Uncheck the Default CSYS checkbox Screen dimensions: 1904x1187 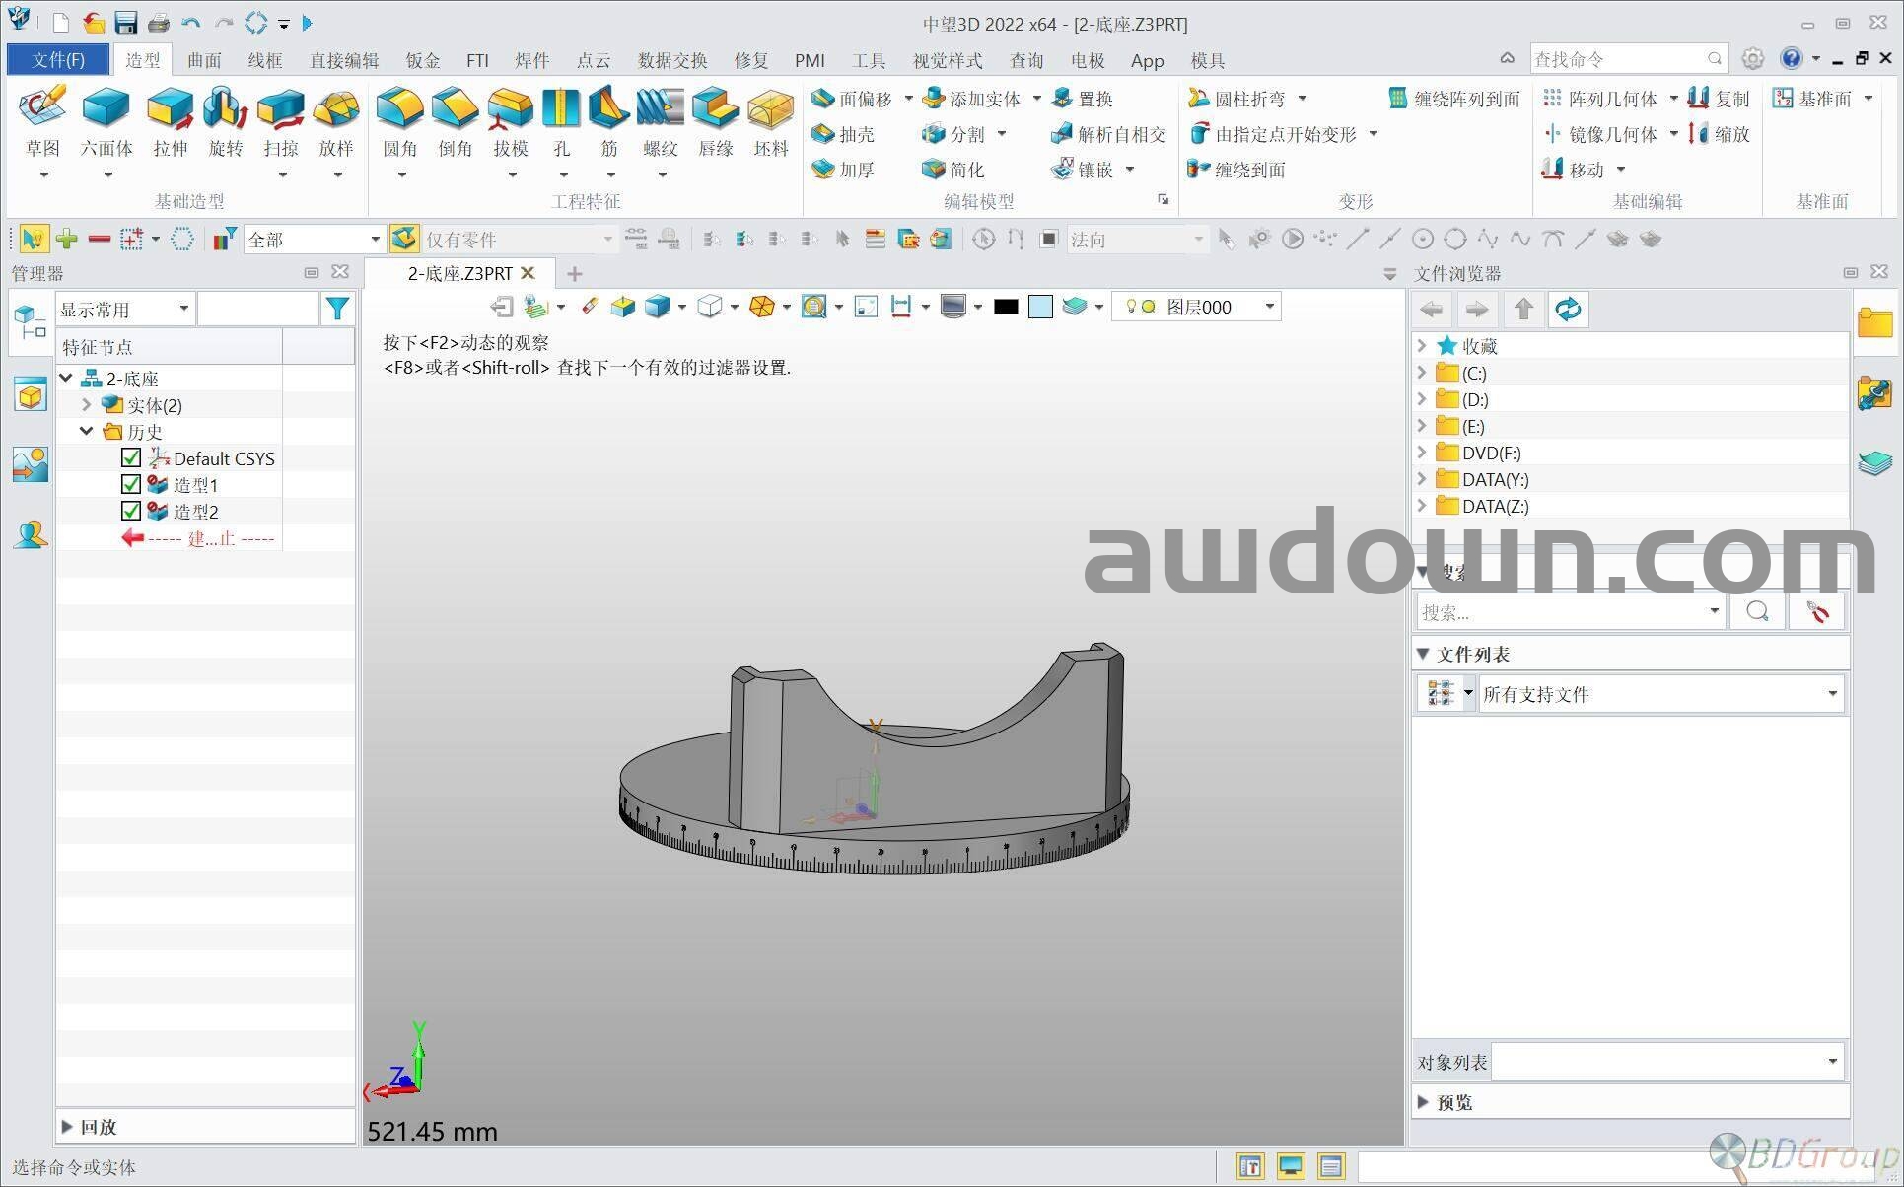pos(130,457)
